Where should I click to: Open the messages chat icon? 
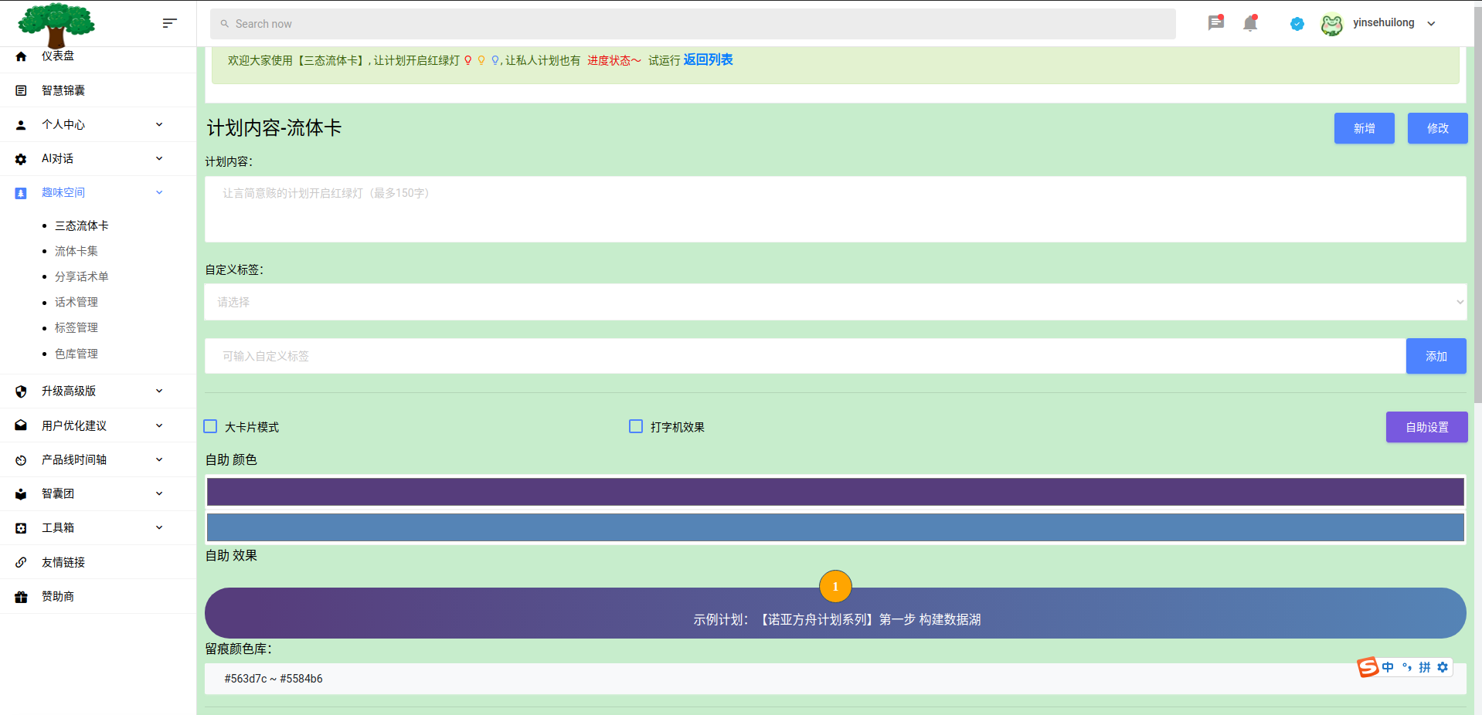(1215, 23)
